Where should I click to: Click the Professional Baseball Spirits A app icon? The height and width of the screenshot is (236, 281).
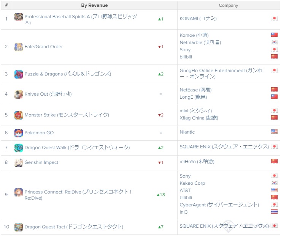(x=19, y=17)
